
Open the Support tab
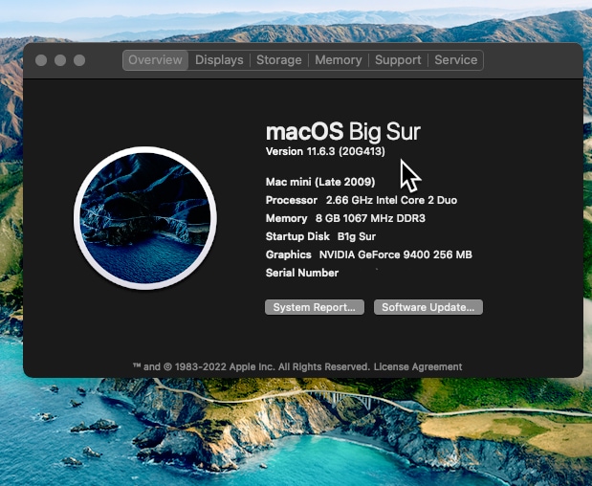pos(398,60)
